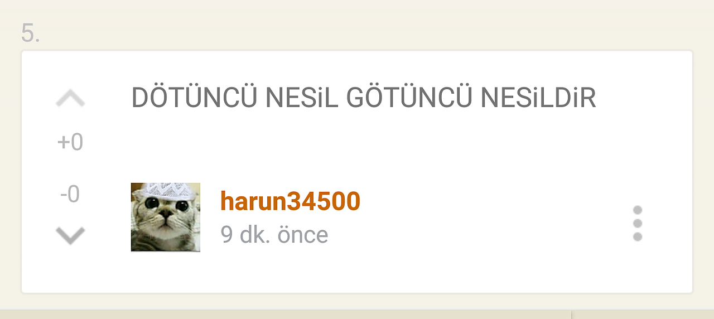Open the three-dot options menu
Viewport: 714px width, 319px height.
(x=638, y=224)
